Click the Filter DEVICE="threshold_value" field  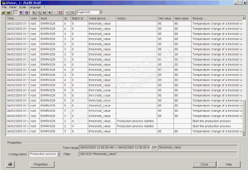click(x=158, y=154)
